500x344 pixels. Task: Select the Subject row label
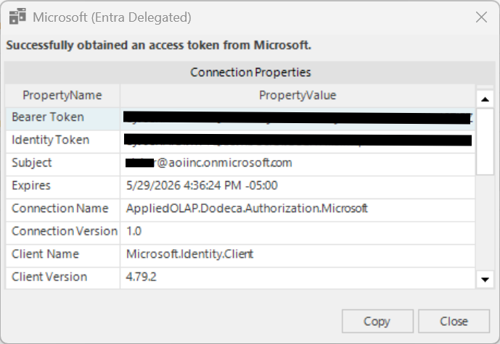[62, 163]
